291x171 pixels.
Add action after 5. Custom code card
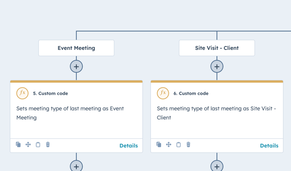click(76, 166)
